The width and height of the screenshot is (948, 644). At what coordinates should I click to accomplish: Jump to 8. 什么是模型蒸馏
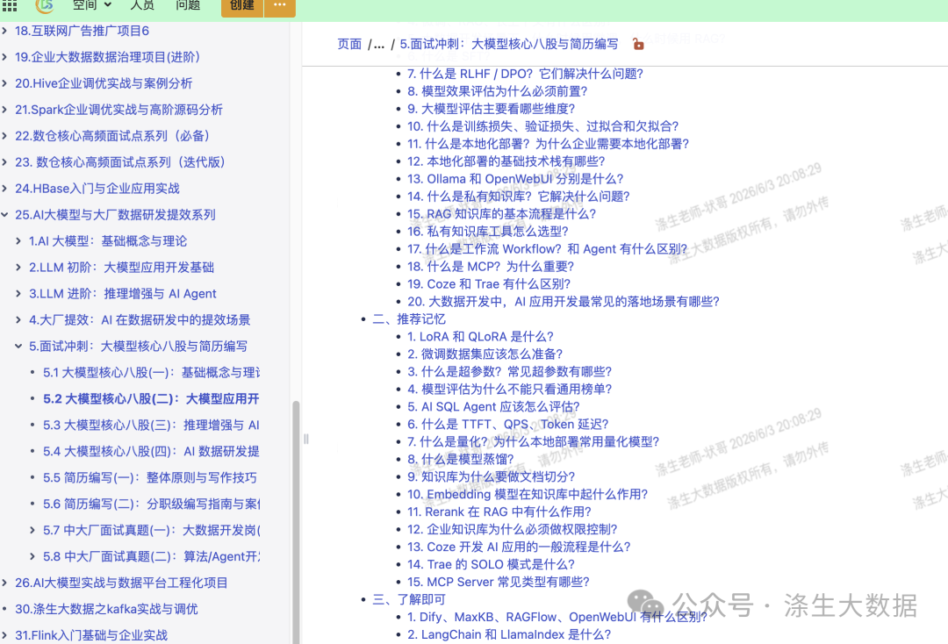click(460, 459)
